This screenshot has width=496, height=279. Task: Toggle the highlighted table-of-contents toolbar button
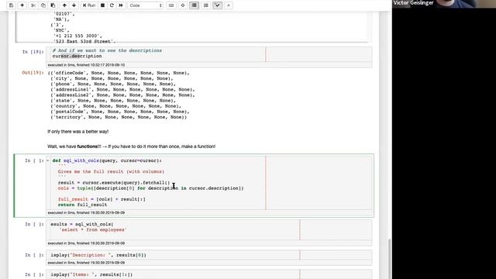pyautogui.click(x=195, y=5)
